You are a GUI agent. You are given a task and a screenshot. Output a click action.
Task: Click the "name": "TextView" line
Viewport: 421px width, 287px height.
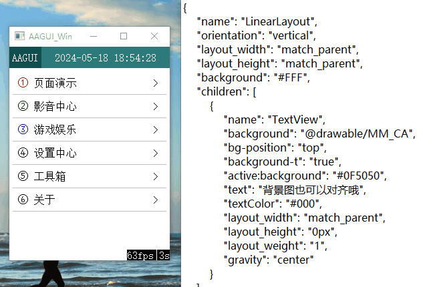275,119
